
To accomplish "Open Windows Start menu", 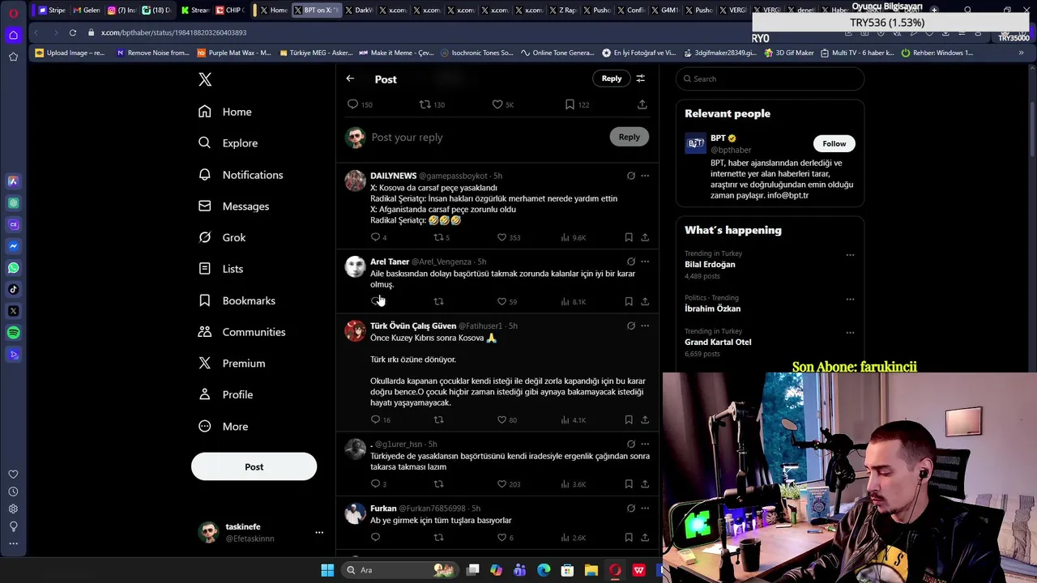I will [x=327, y=570].
